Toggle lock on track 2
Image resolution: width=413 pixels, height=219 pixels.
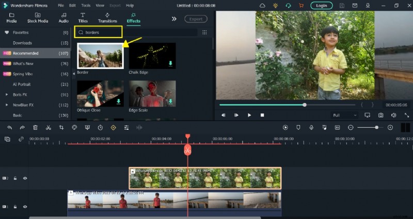click(15, 178)
